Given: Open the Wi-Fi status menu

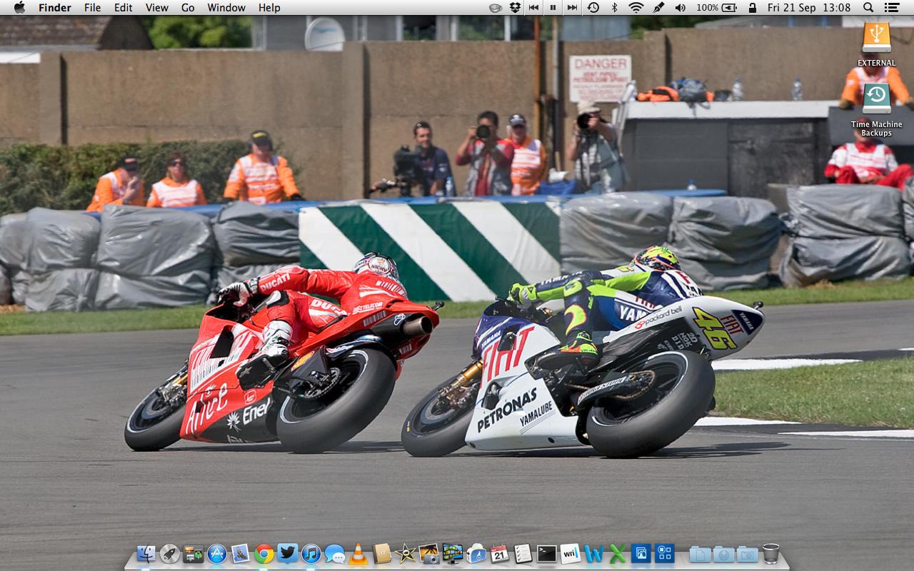Looking at the screenshot, I should coord(636,8).
